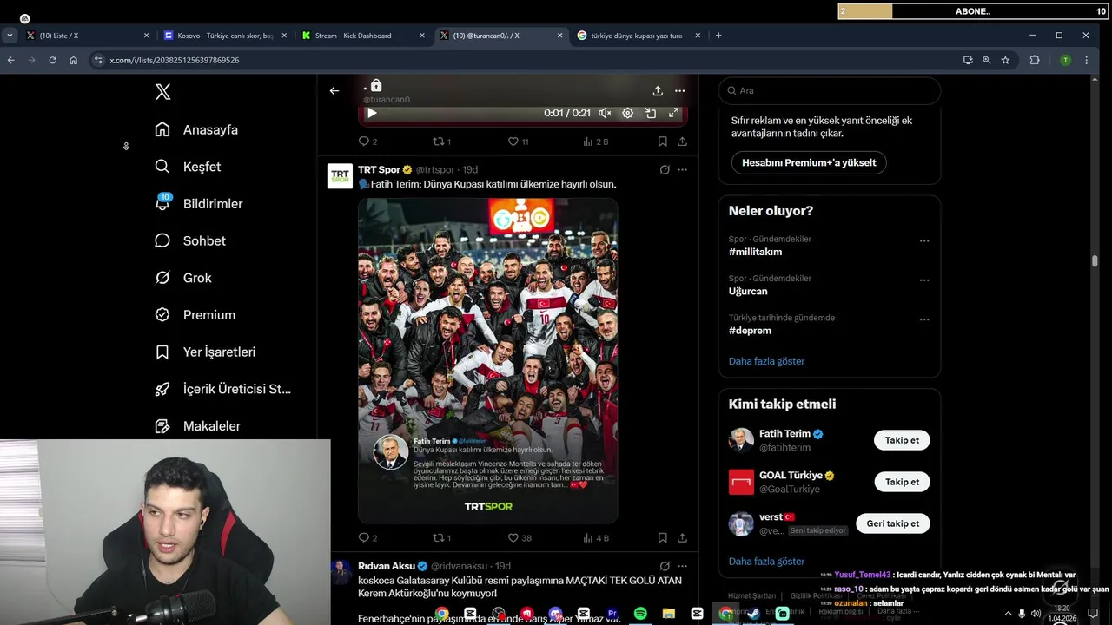This screenshot has width=1112, height=625.
Task: Open options for #millitakım trend
Action: tap(924, 240)
